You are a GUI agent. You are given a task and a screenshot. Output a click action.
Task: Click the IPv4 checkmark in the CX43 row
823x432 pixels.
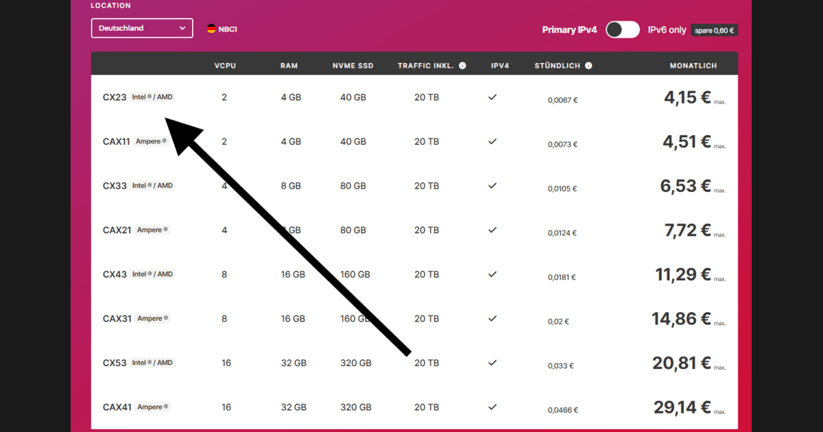[492, 274]
